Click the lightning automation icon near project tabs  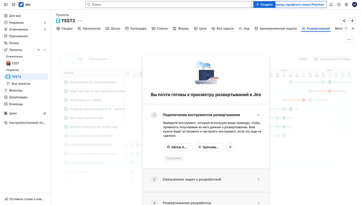pos(353,21)
